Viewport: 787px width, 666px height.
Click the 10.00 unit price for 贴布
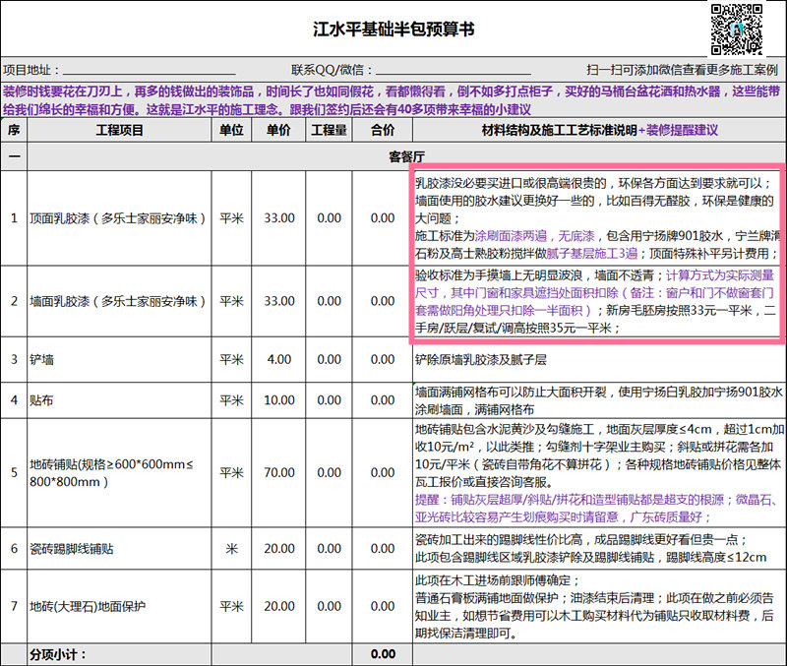click(x=278, y=400)
